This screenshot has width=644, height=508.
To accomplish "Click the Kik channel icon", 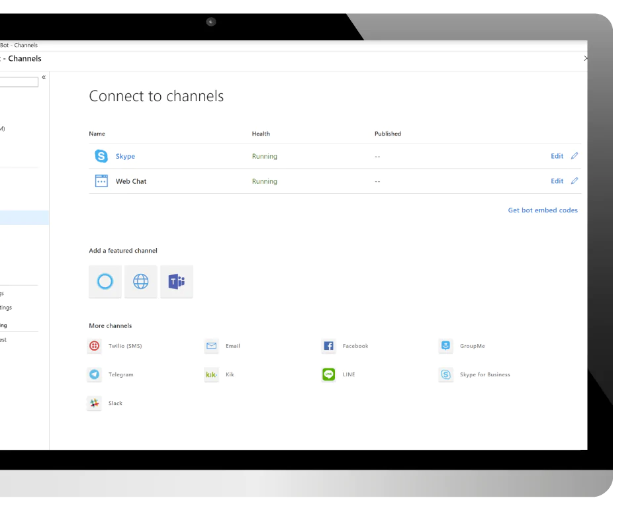I will pyautogui.click(x=212, y=374).
